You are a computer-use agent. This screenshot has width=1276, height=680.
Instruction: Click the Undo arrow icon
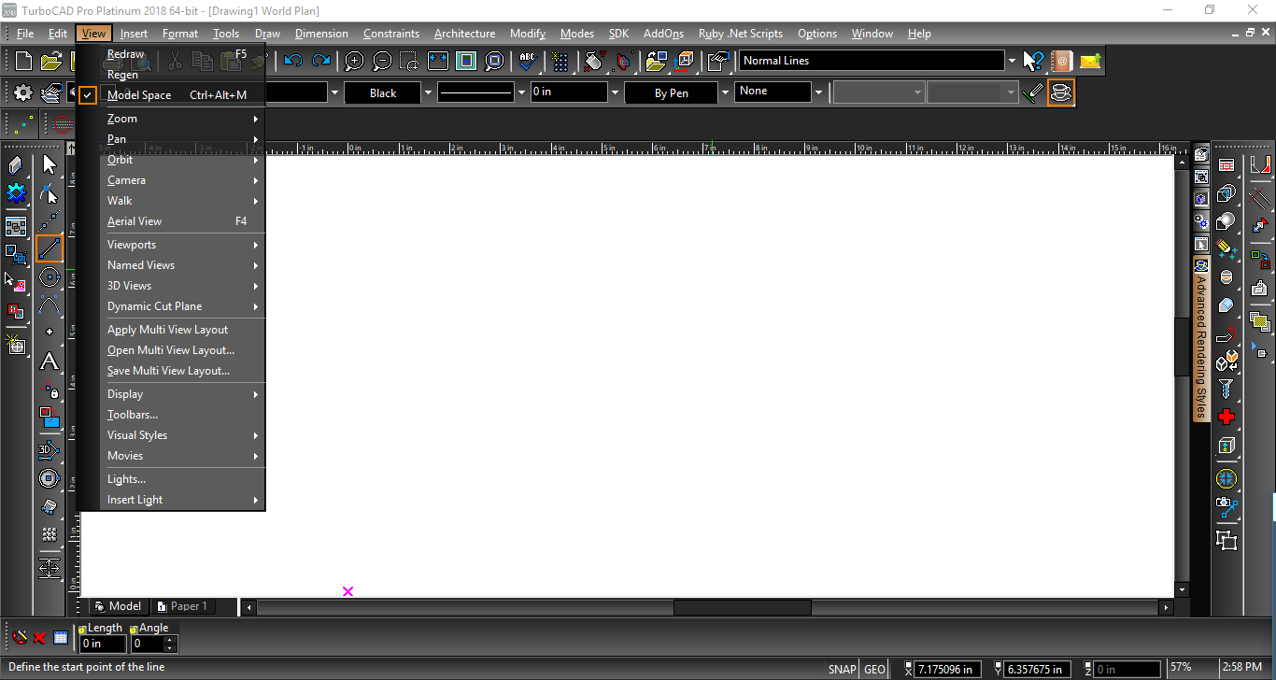(293, 62)
